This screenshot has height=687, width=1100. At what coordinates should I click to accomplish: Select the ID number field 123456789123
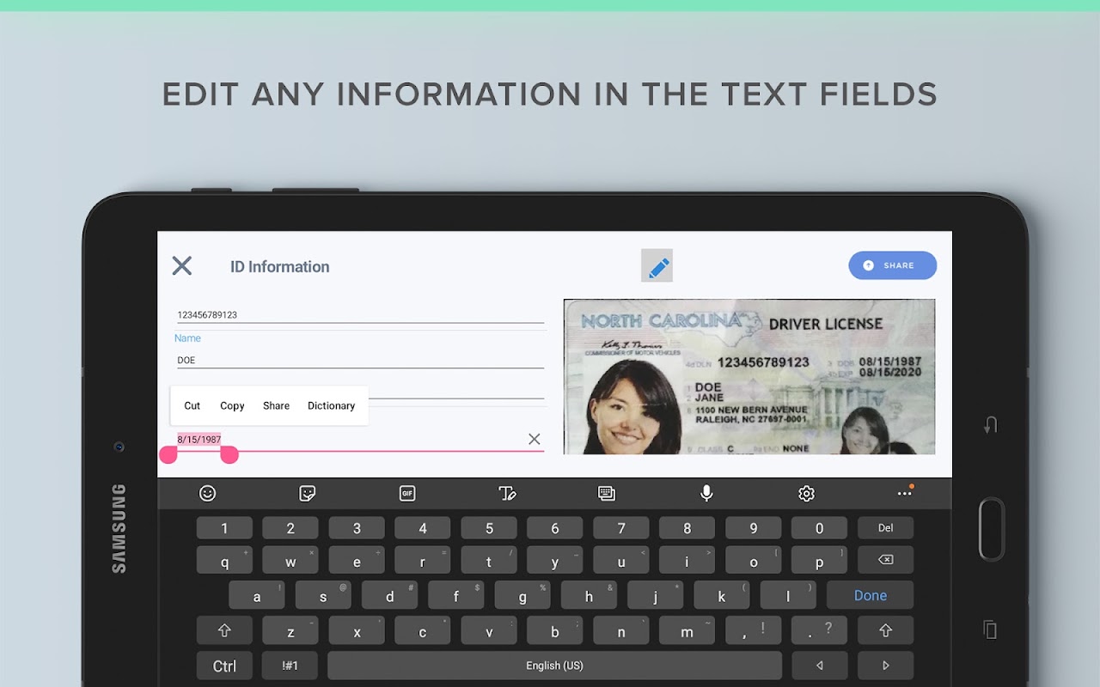pos(360,315)
